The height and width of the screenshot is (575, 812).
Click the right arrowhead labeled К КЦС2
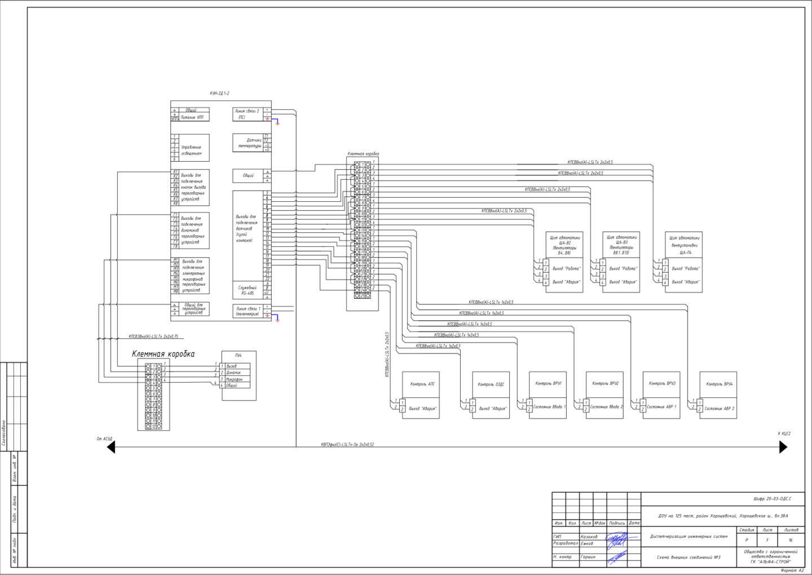pos(783,447)
